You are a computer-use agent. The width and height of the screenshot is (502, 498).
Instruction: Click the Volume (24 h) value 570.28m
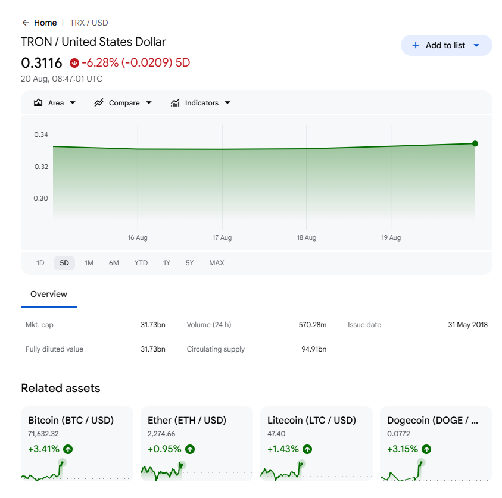pos(313,325)
